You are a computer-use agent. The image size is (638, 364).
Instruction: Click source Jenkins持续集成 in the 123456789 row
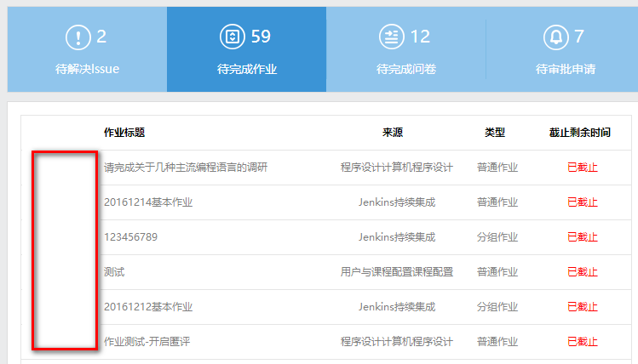coord(397,237)
